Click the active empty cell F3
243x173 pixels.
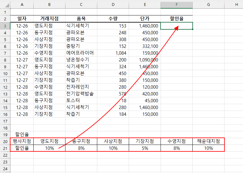[177, 26]
